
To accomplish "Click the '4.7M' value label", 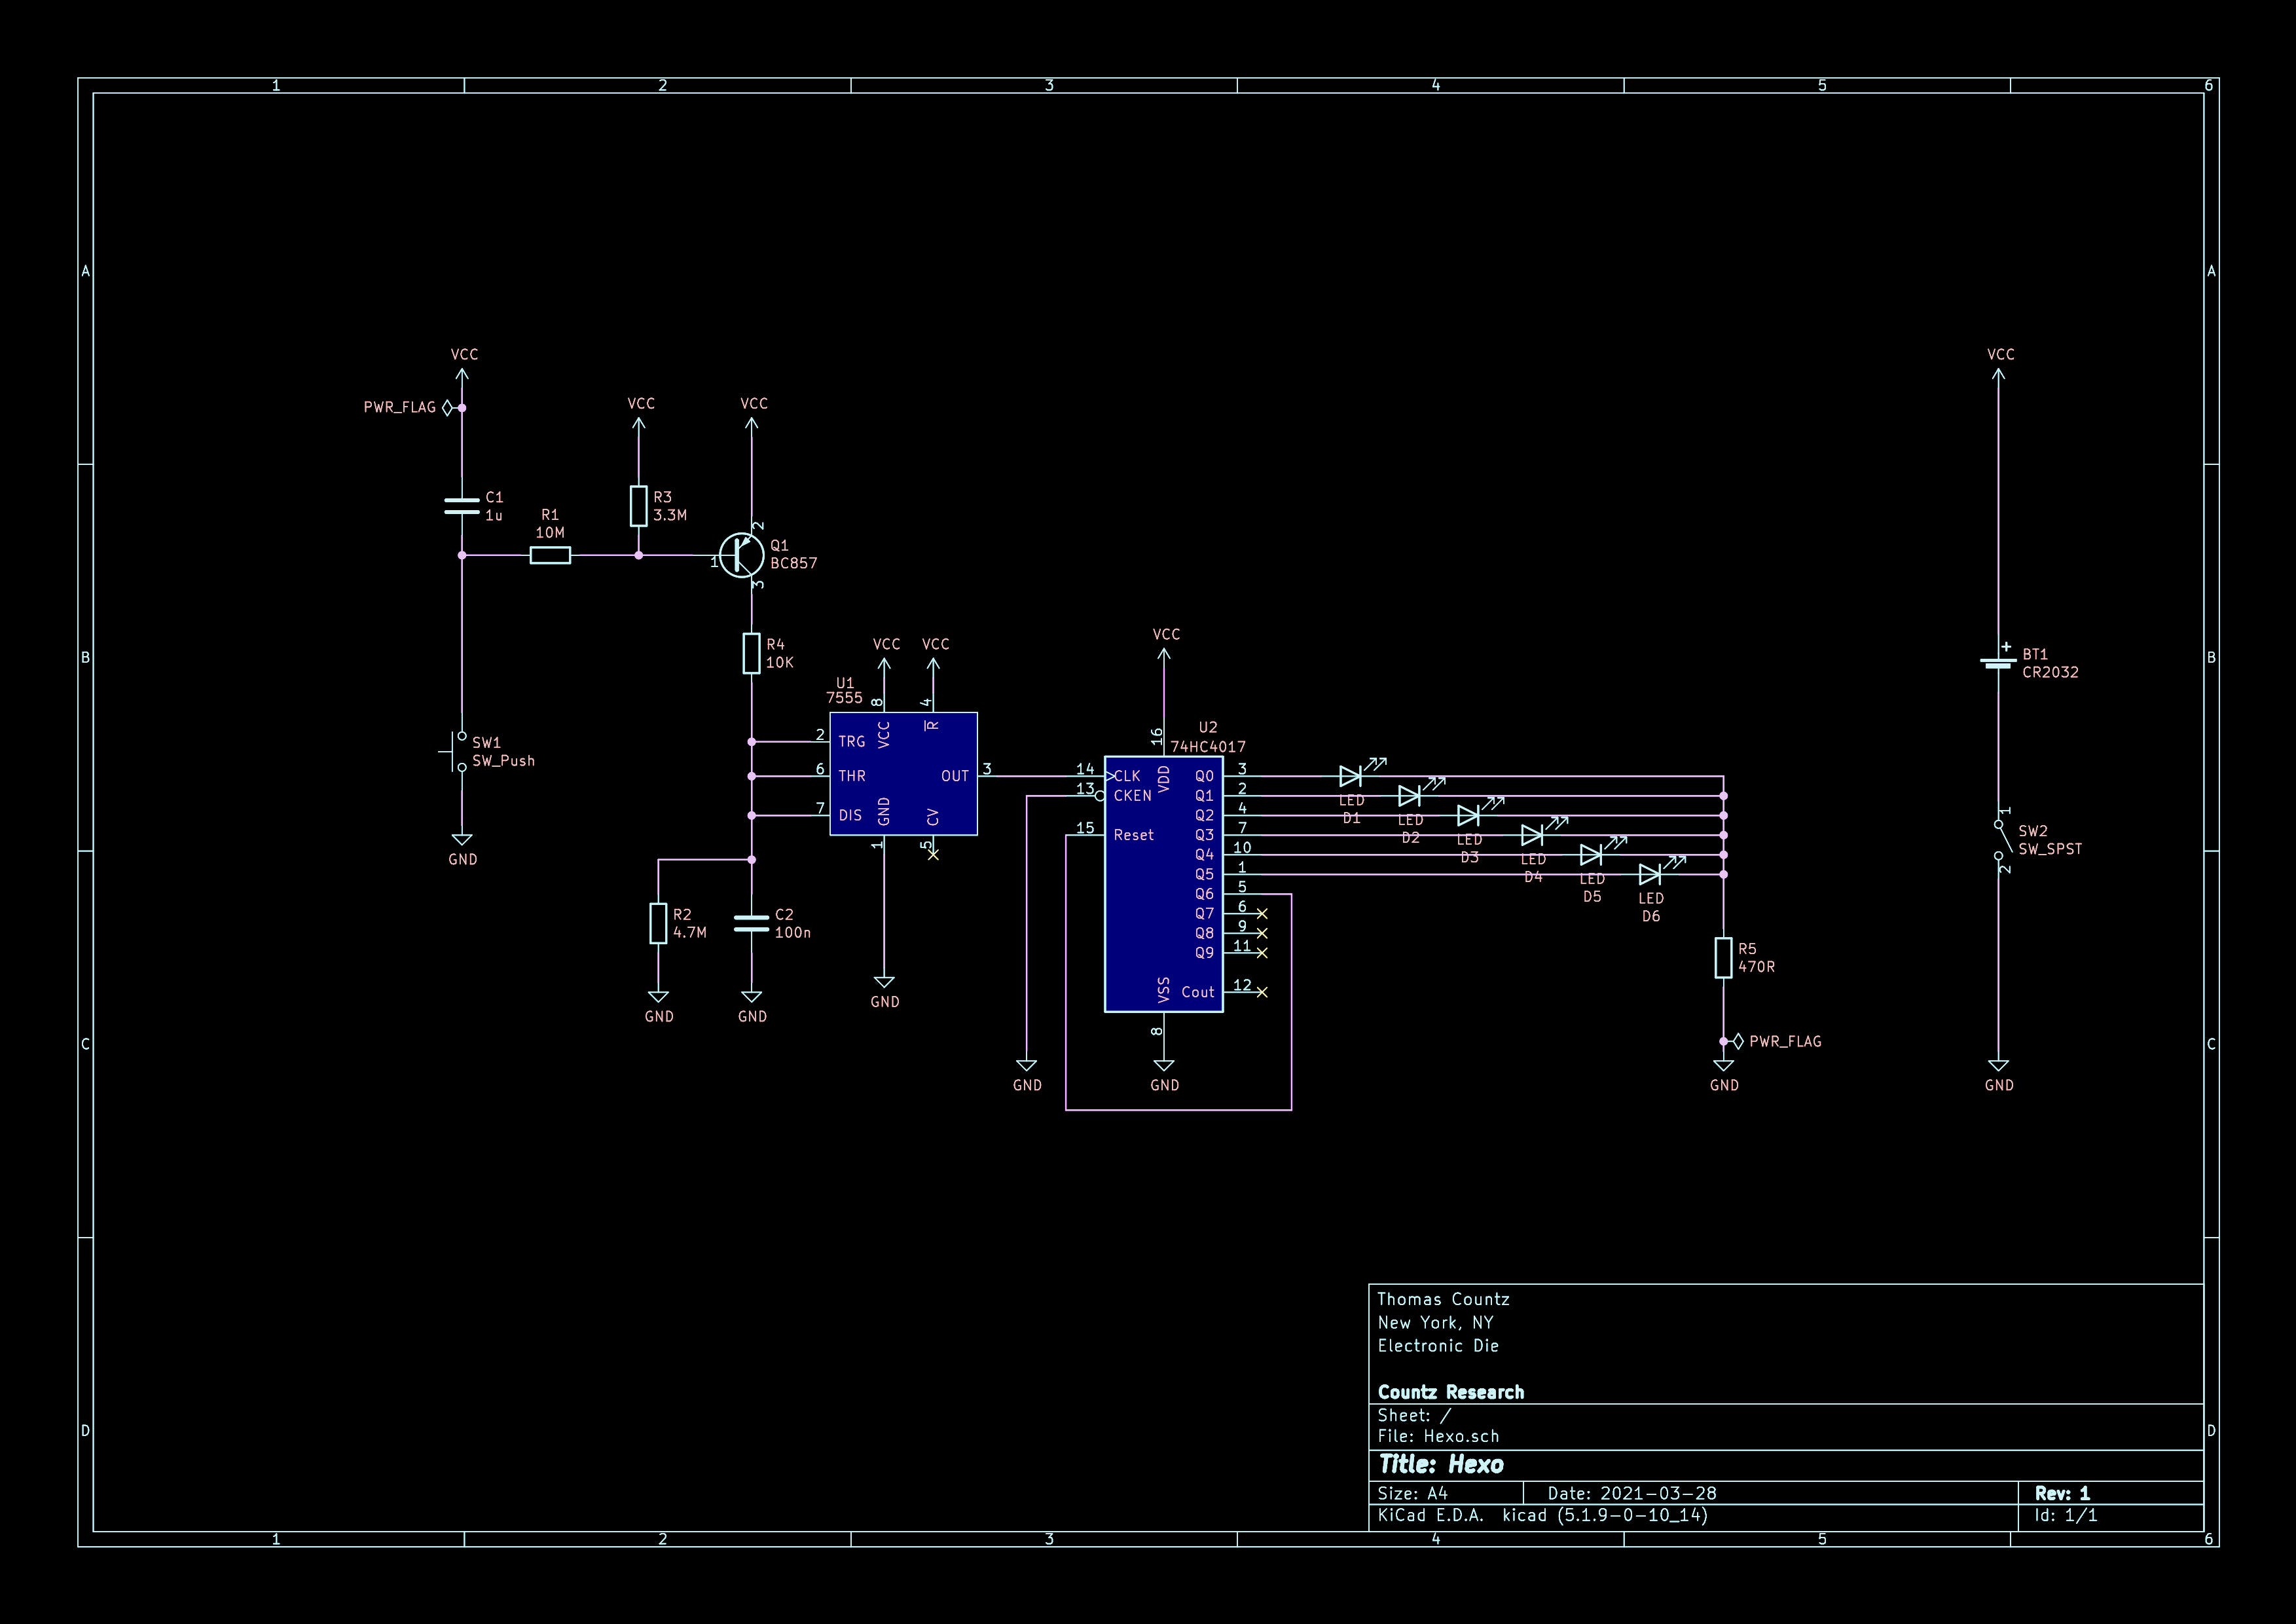I will [x=690, y=933].
